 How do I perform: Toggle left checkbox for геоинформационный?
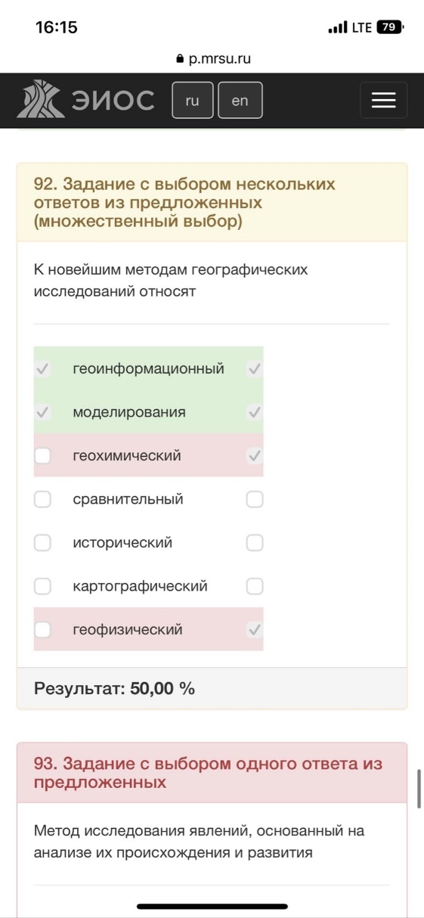[43, 369]
